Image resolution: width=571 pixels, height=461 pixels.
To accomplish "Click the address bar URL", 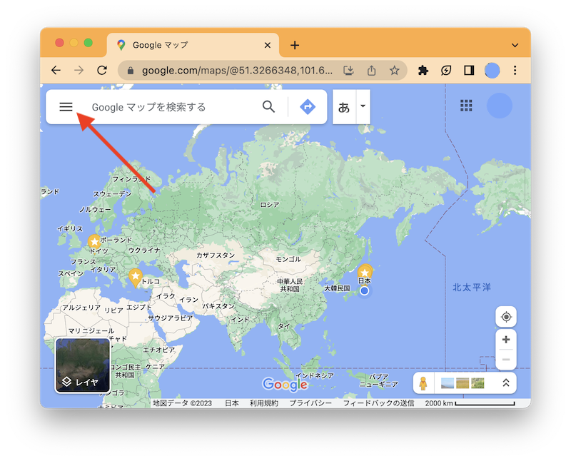I will pyautogui.click(x=237, y=70).
